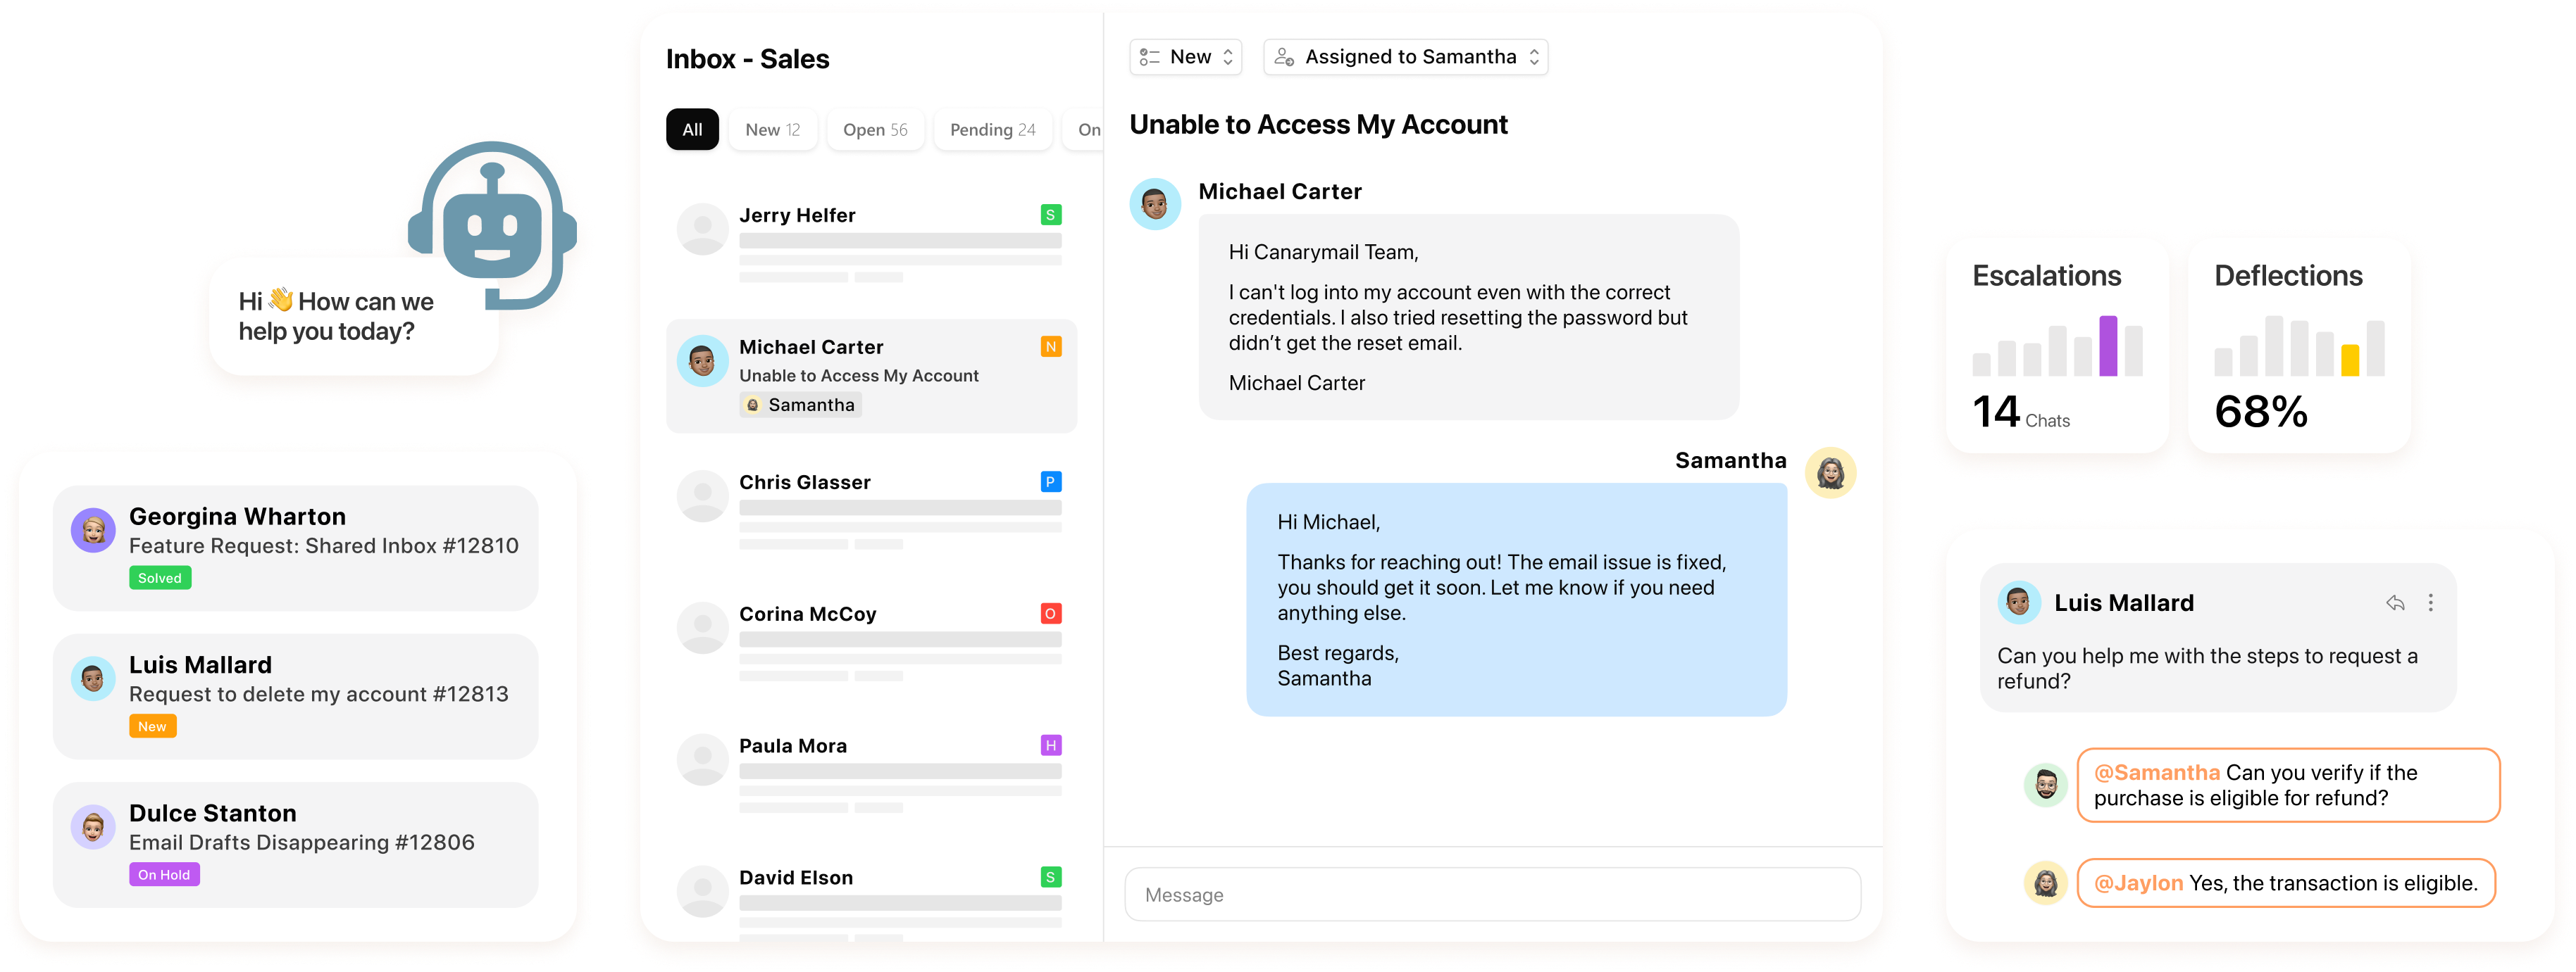Open Dulce Stanton ticket #12806
Viewport: 2576px width, 972px height.
point(295,845)
